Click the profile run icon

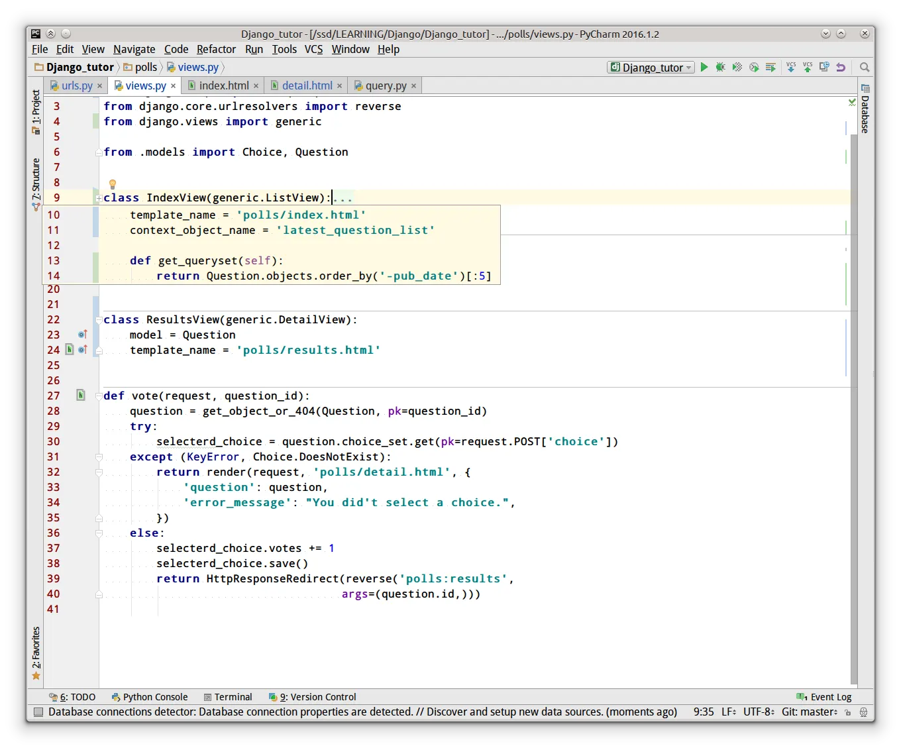coord(754,67)
